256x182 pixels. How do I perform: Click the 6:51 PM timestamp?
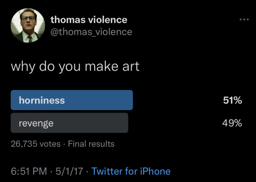click(28, 172)
